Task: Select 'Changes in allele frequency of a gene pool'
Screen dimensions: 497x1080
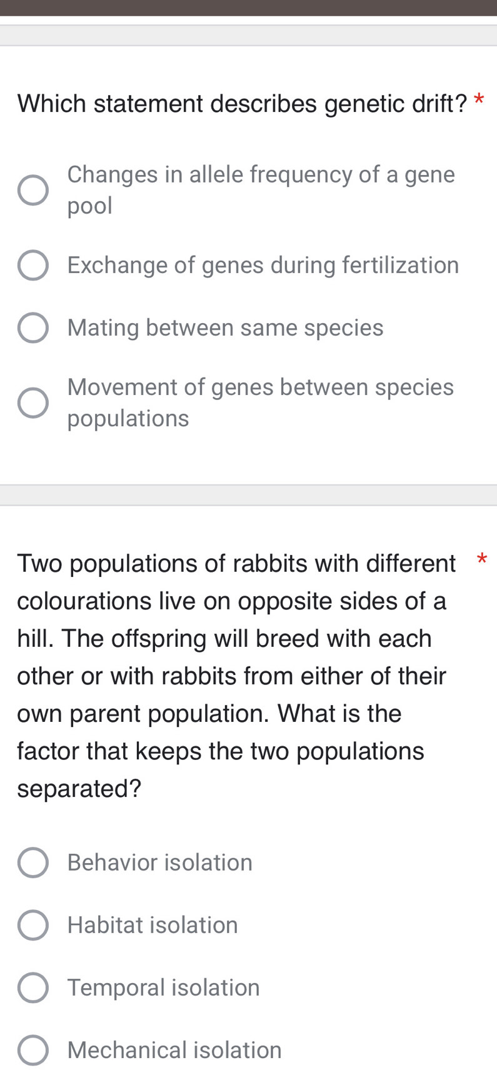Action: pos(33,189)
